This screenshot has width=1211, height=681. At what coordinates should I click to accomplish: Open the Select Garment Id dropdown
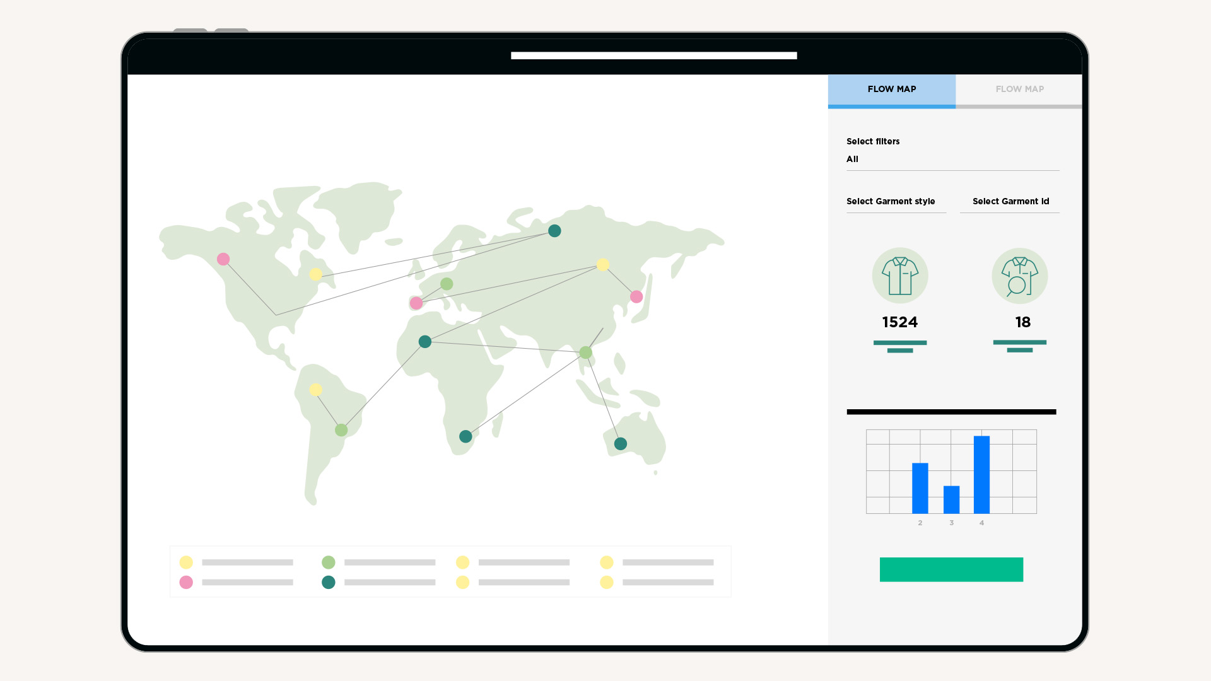pyautogui.click(x=1010, y=202)
